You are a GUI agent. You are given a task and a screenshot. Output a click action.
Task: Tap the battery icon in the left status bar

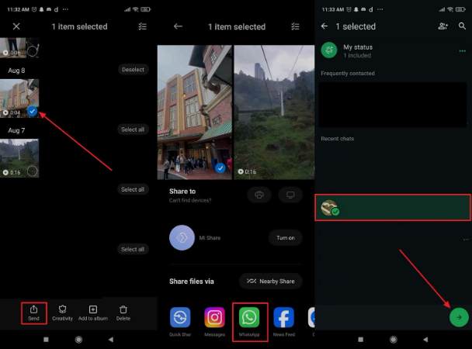pyautogui.click(x=145, y=9)
